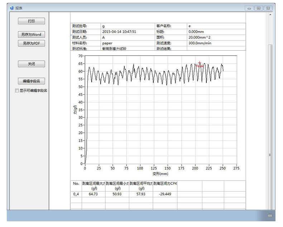Click the 报表 window icon in title bar
Image resolution: width=283 pixels, height=227 pixels.
coord(11,8)
